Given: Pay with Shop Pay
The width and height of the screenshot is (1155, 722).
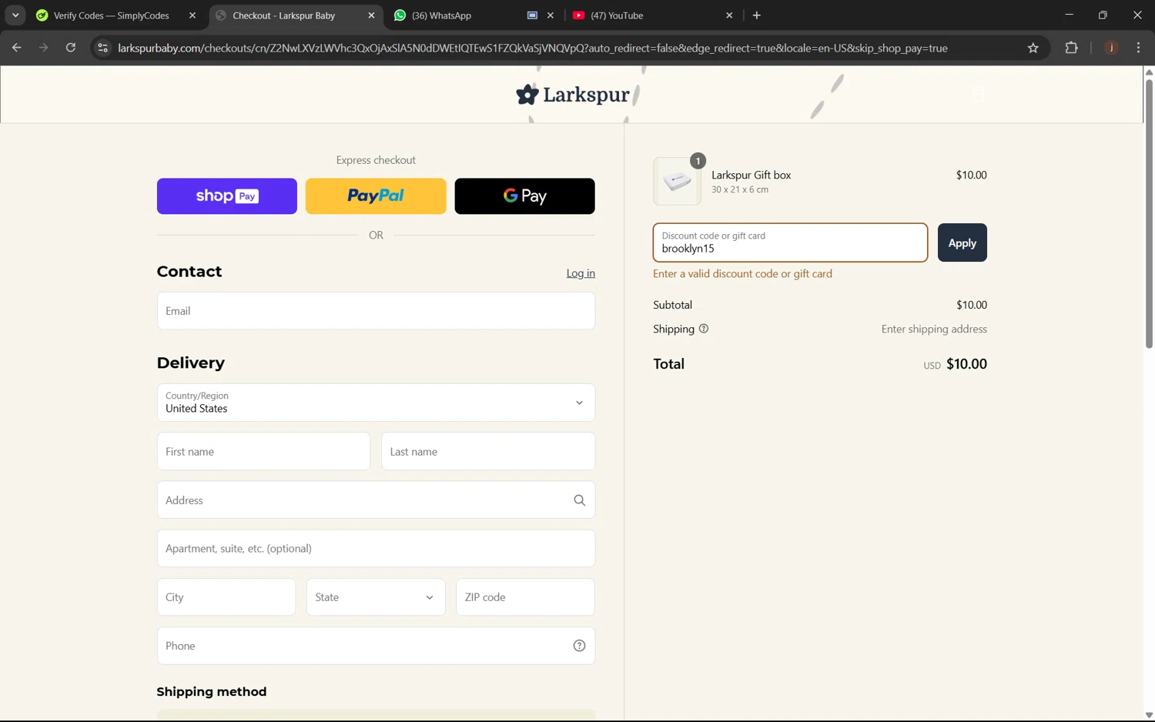Looking at the screenshot, I should 227,196.
